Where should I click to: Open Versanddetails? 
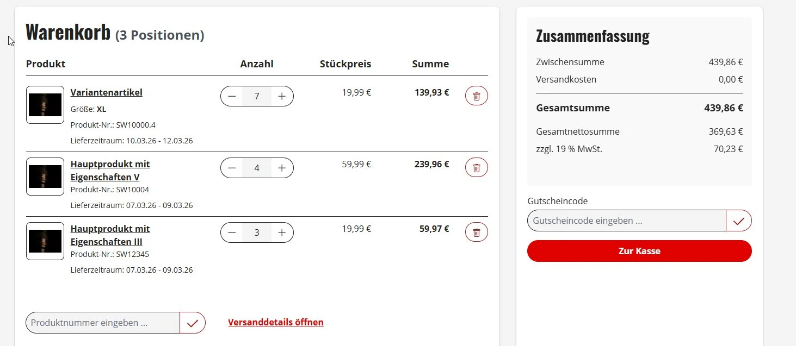click(x=275, y=322)
